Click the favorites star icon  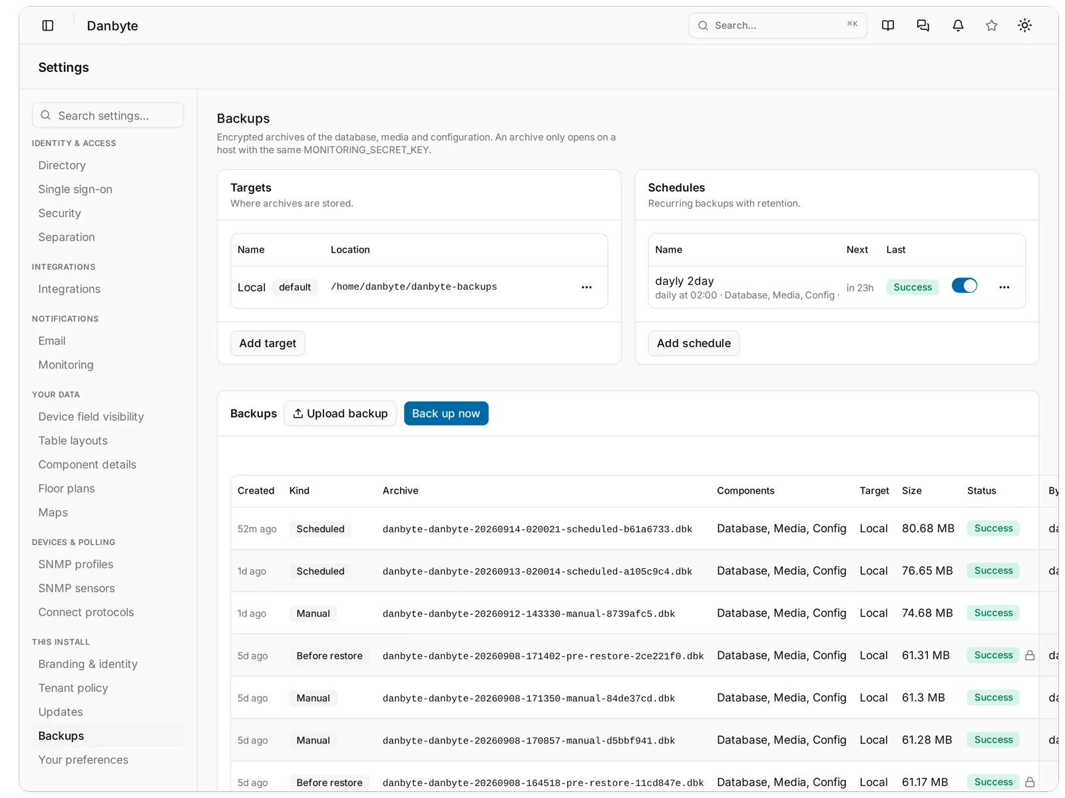click(992, 25)
